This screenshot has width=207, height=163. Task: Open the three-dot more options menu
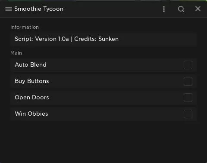pyautogui.click(x=164, y=9)
